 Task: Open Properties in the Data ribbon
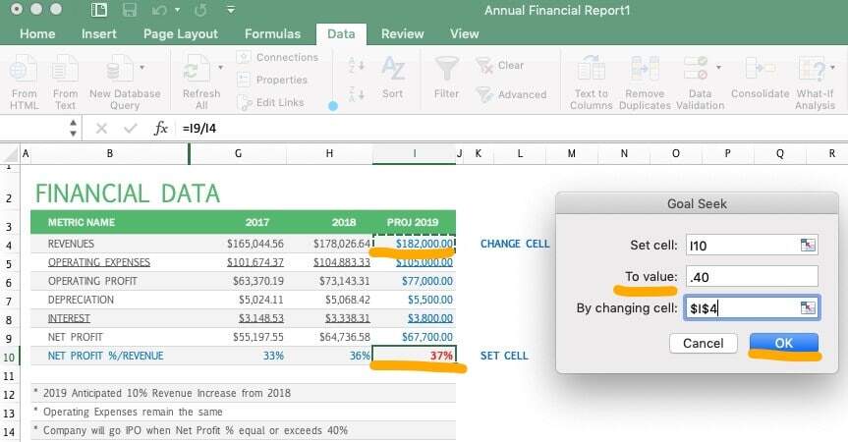click(272, 80)
